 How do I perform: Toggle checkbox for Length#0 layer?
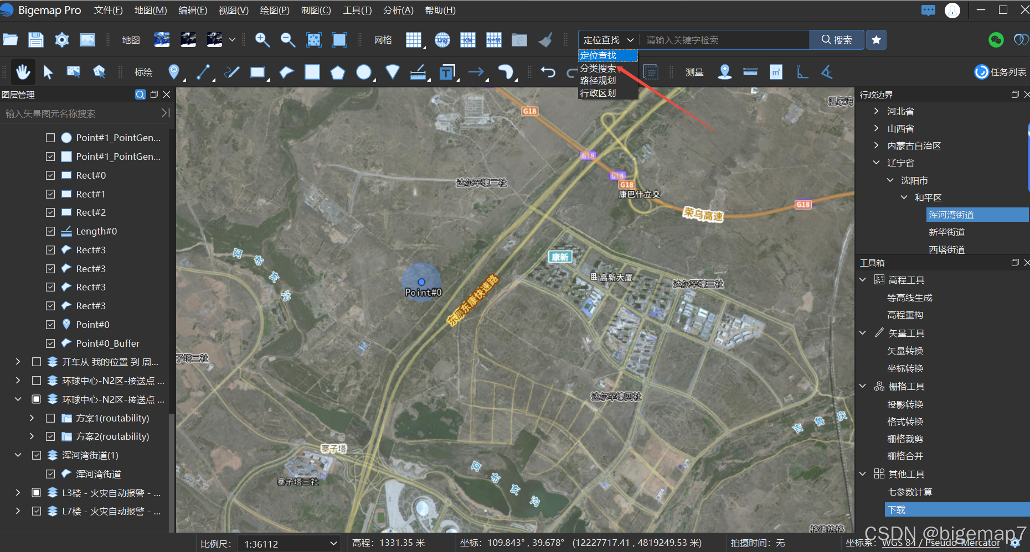tap(50, 231)
